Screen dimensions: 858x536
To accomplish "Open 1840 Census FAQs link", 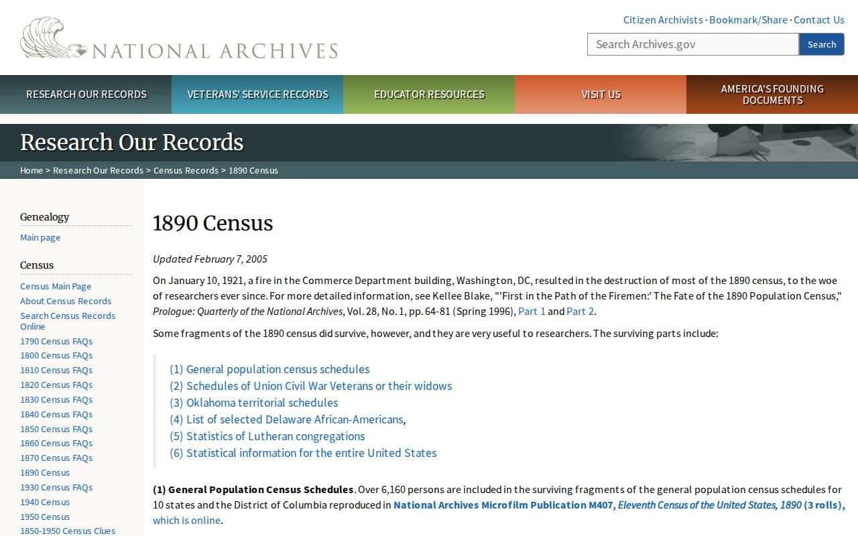I will [56, 414].
